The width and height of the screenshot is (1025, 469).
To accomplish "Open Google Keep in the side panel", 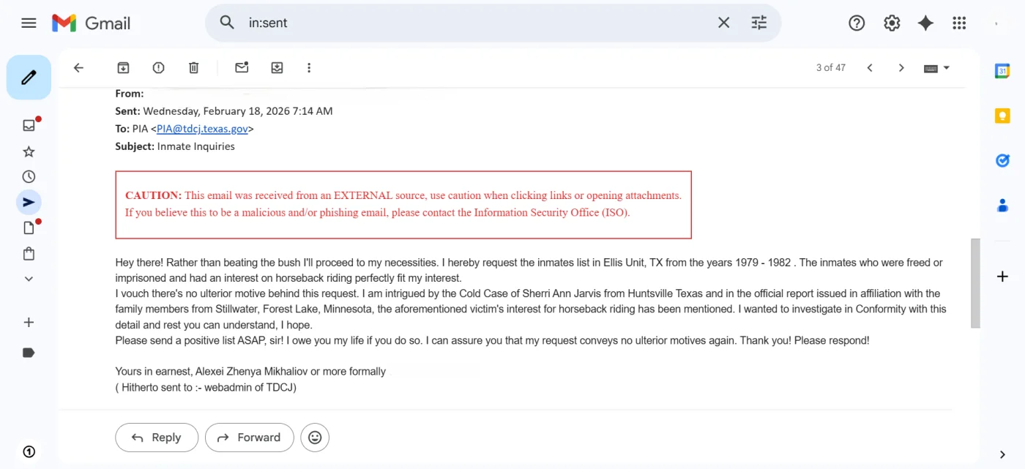I will pyautogui.click(x=1002, y=116).
